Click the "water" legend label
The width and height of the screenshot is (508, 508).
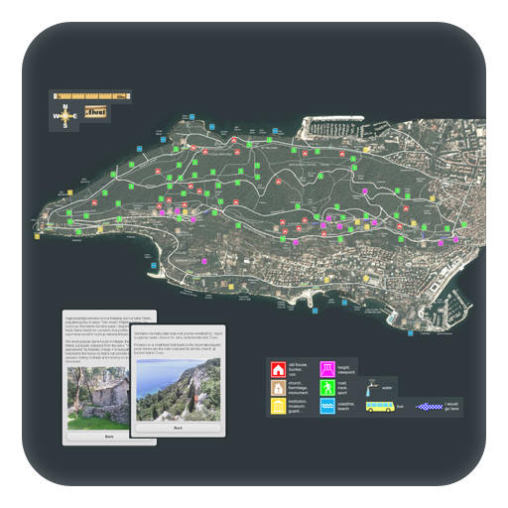pyautogui.click(x=387, y=388)
